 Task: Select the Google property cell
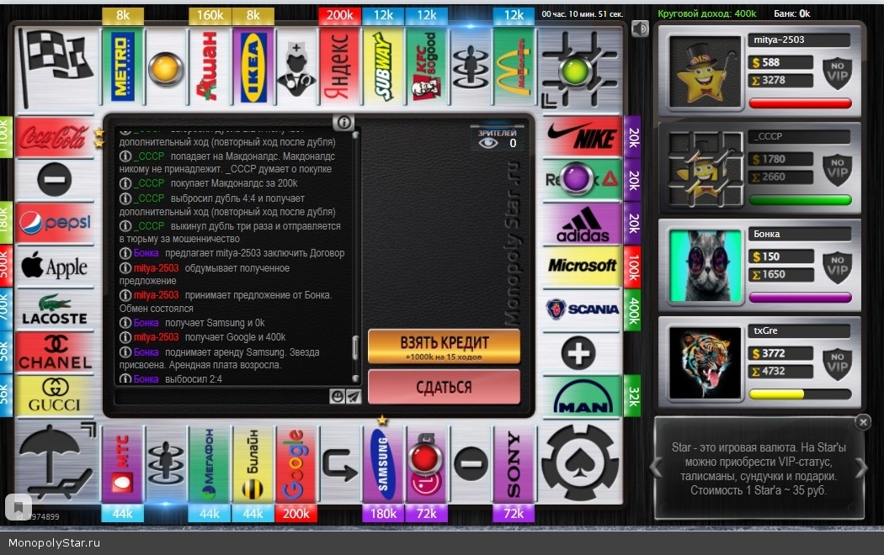coord(296,464)
